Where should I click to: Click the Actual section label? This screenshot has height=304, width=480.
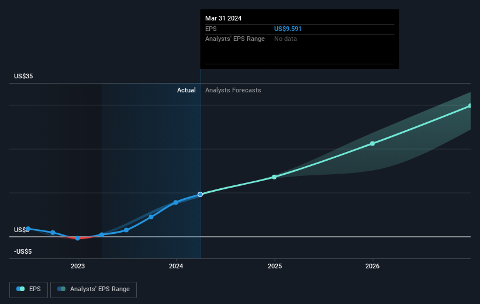pos(186,90)
